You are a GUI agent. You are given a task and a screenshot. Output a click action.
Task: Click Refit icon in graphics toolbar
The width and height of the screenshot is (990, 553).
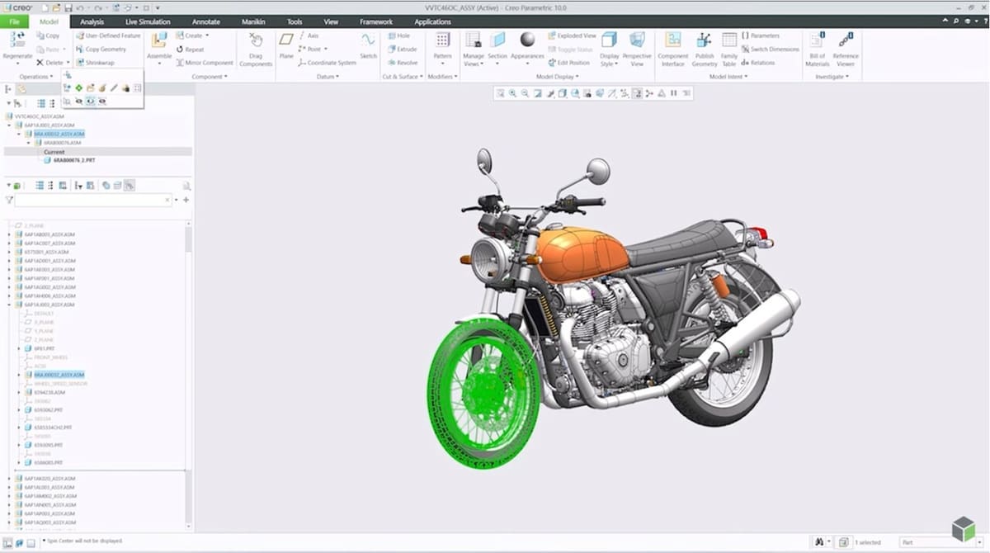[x=500, y=93]
